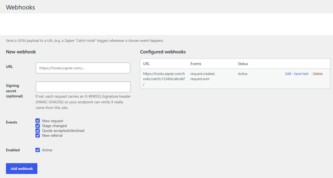Untick the Quote accepted/declined checkbox

click(38, 131)
